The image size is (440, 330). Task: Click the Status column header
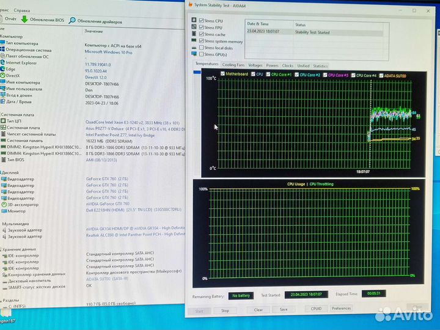tap(300, 24)
